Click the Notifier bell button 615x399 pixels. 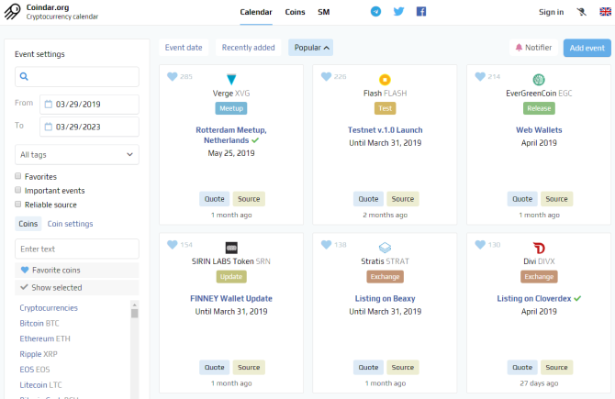tap(533, 48)
